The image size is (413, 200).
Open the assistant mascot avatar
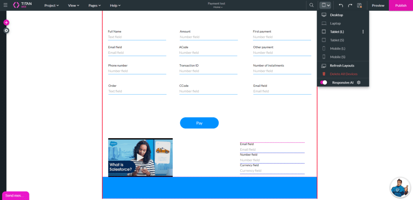pos(400,187)
